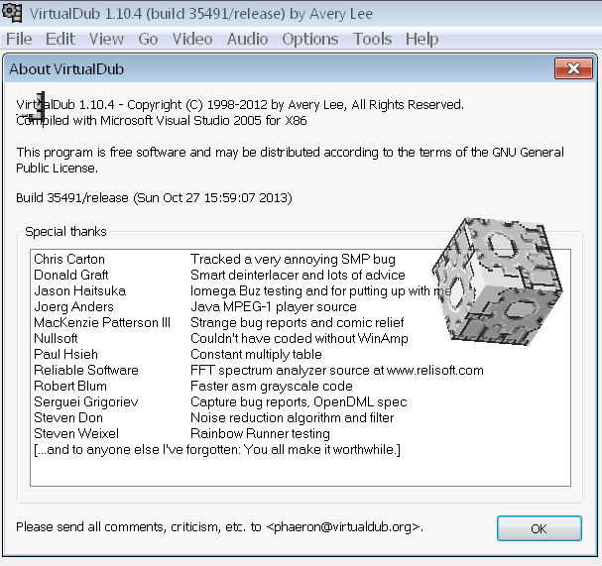Dismiss the About dialog with OK
The width and height of the screenshot is (602, 566).
pyautogui.click(x=540, y=528)
